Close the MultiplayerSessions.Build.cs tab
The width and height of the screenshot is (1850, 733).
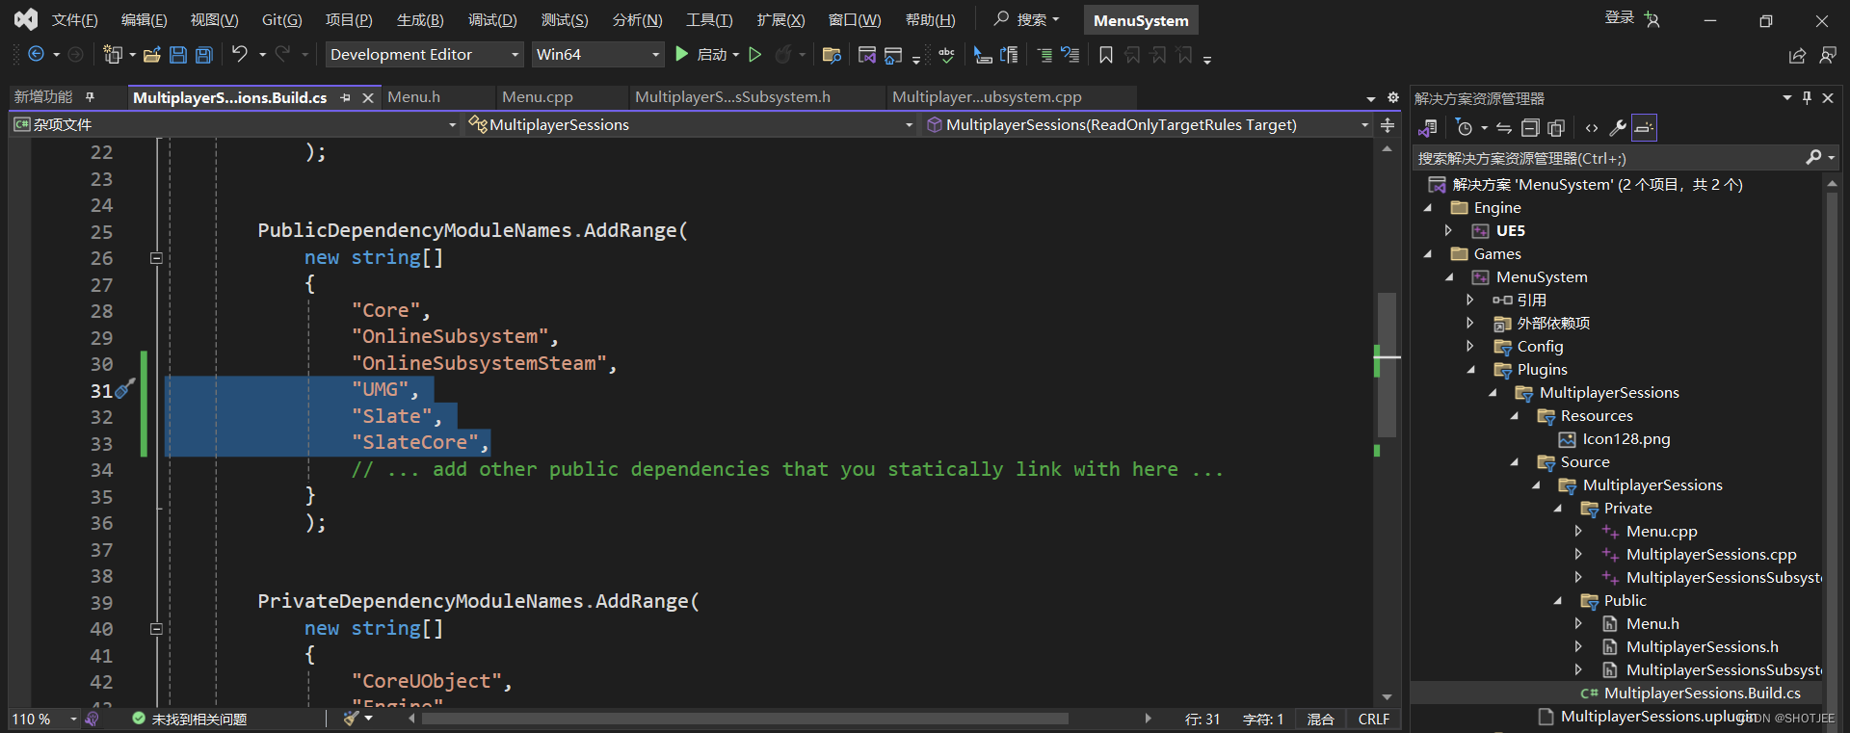tap(367, 97)
